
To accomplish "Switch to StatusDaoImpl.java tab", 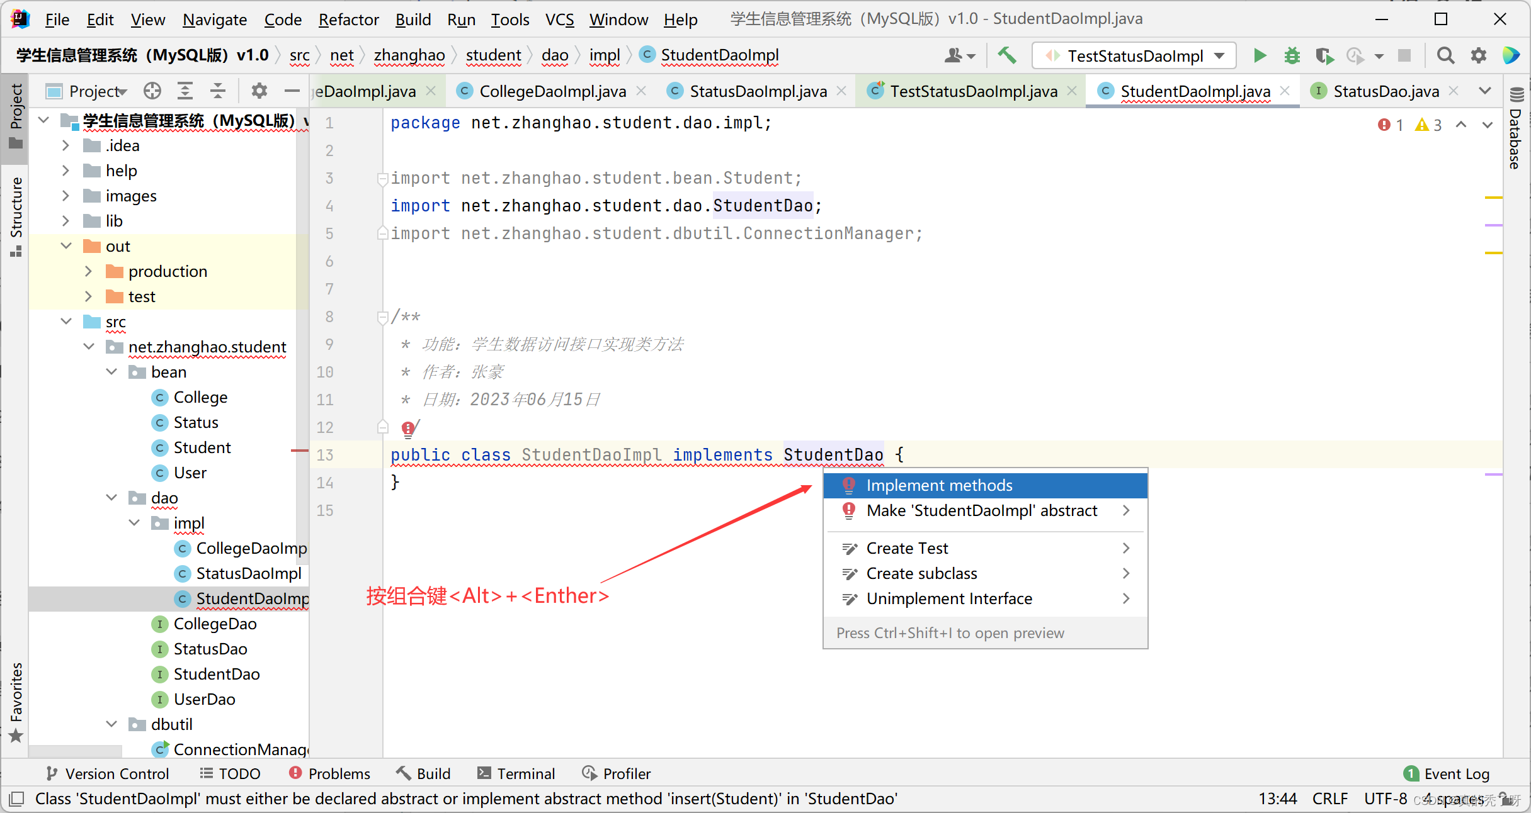I will point(758,91).
